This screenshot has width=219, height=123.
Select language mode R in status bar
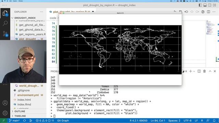[x=202, y=121]
